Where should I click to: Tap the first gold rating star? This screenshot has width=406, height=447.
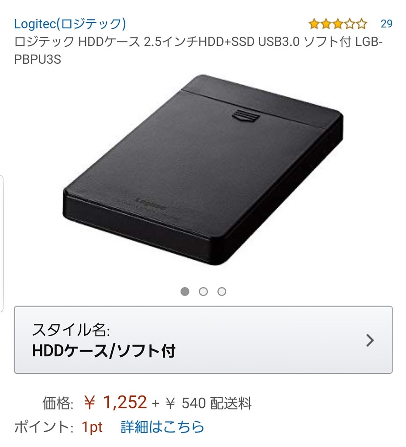(314, 24)
